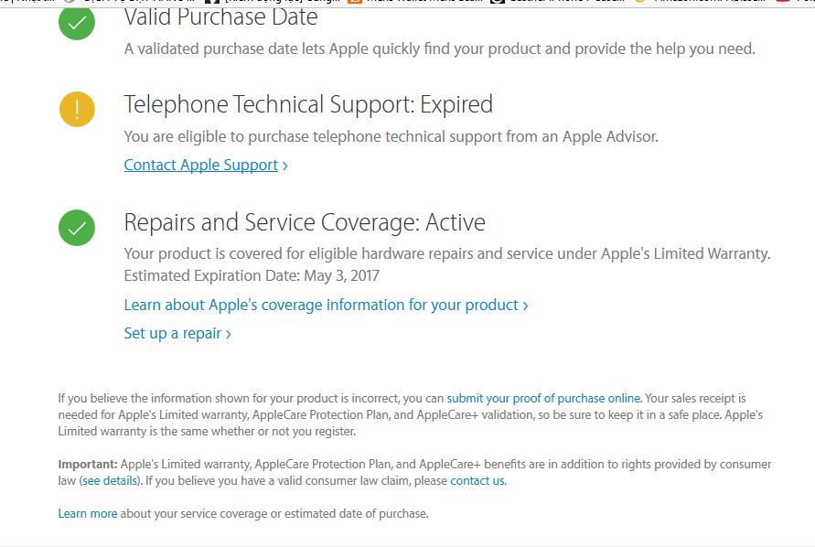The image size is (815, 547).
Task: Click the service coverage or estimated date text
Action: click(x=273, y=513)
